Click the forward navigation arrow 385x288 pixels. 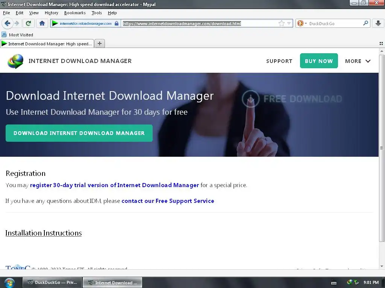(x=17, y=23)
